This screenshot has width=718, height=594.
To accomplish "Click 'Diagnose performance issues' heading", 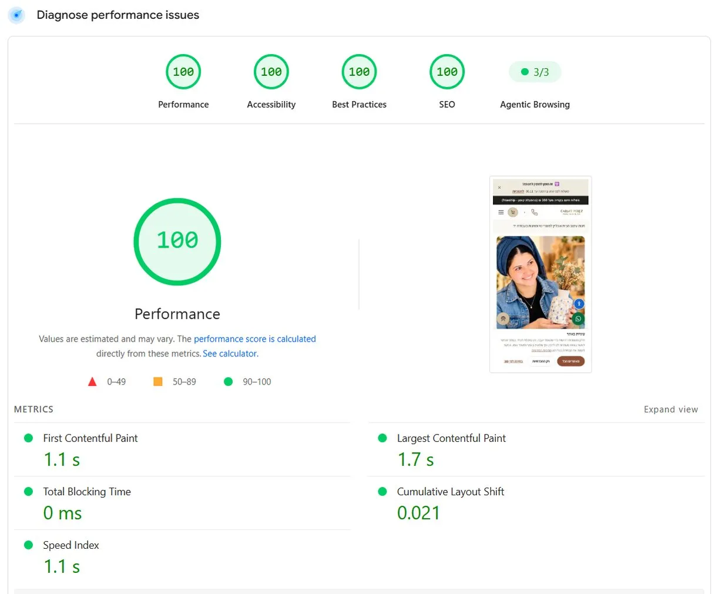I will pos(118,15).
